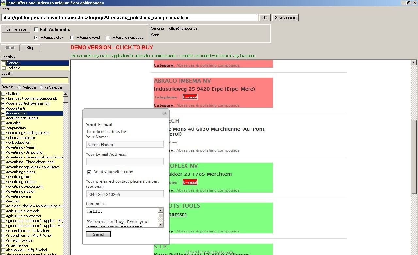Enable the Automatic send checkbox
The image size is (418, 255).
point(72,37)
